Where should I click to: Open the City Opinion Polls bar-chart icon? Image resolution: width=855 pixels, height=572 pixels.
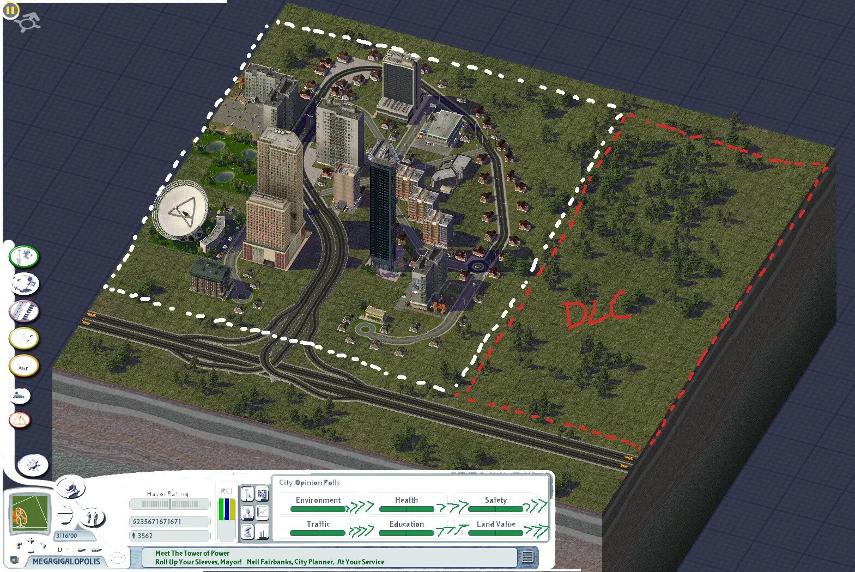tap(263, 531)
